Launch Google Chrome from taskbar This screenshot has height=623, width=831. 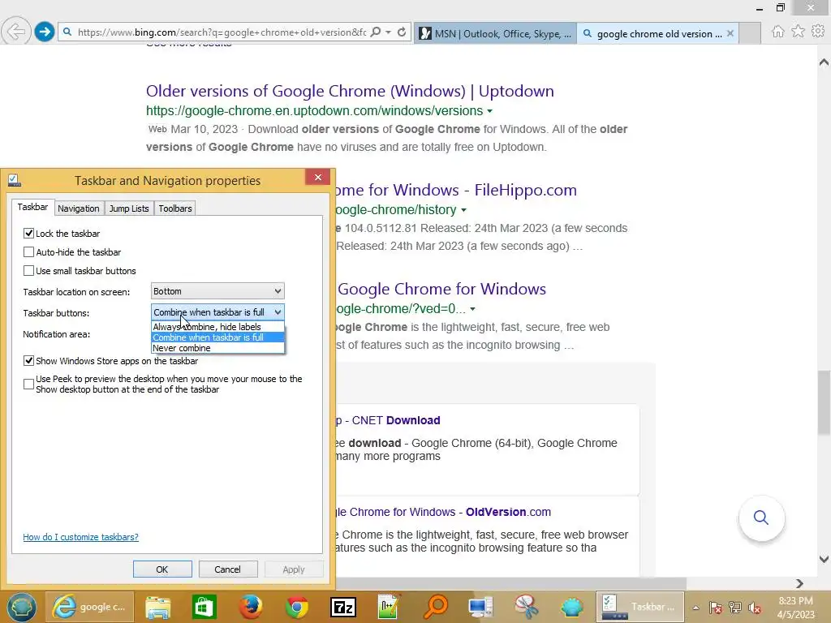pos(297,607)
